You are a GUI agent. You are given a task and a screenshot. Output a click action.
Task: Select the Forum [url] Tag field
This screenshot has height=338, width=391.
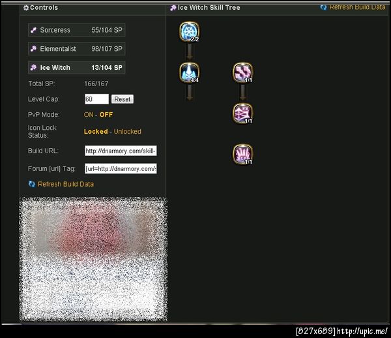pos(121,169)
